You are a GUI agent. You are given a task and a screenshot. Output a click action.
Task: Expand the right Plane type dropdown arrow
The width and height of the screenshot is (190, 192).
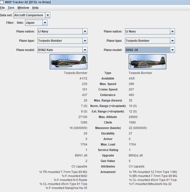172,41
